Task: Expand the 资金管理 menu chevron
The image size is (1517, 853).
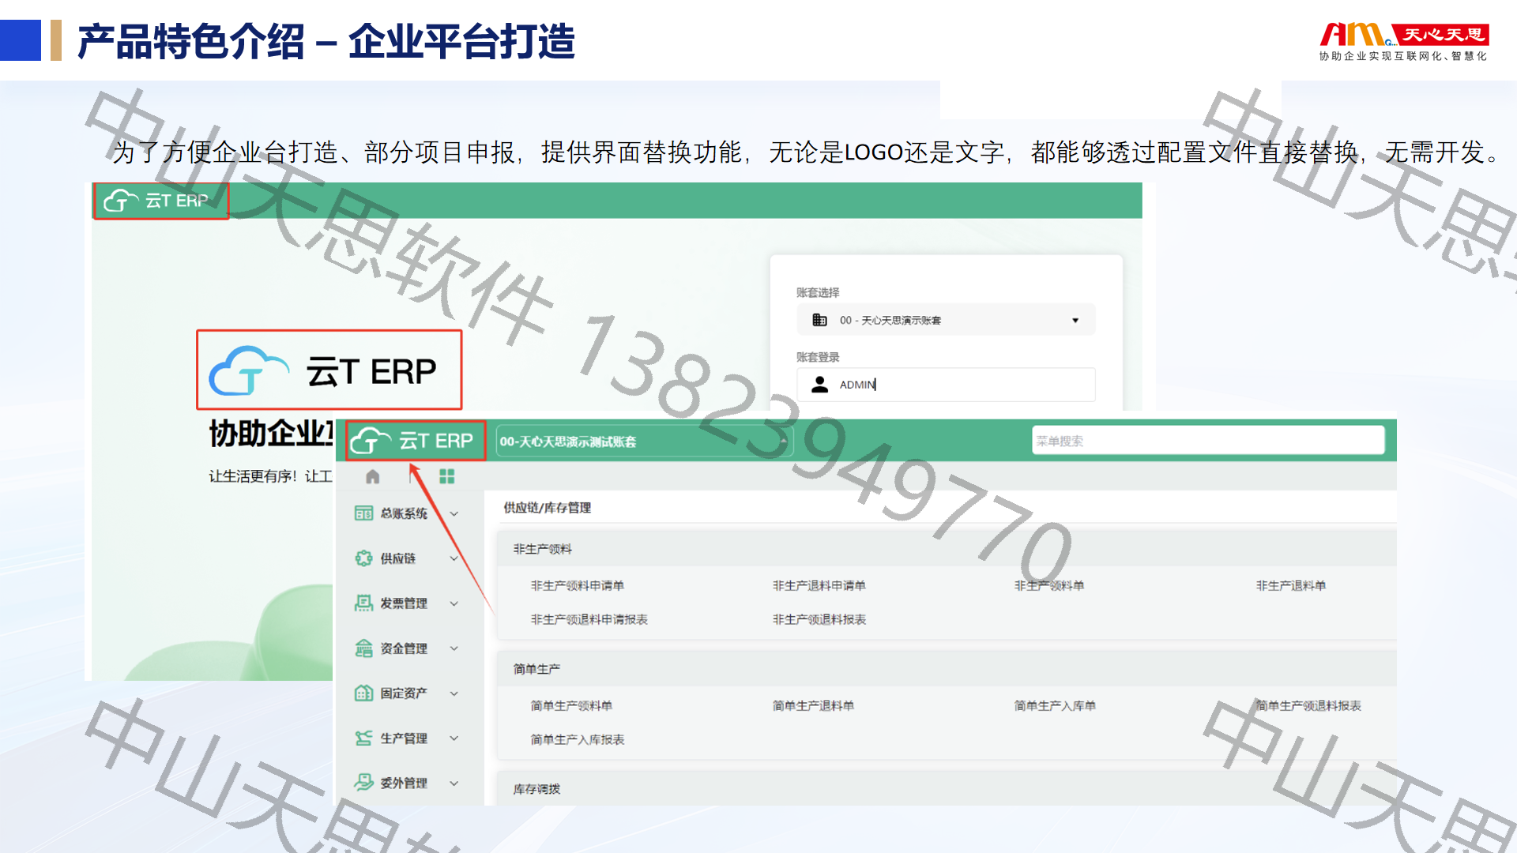Action: click(x=454, y=648)
